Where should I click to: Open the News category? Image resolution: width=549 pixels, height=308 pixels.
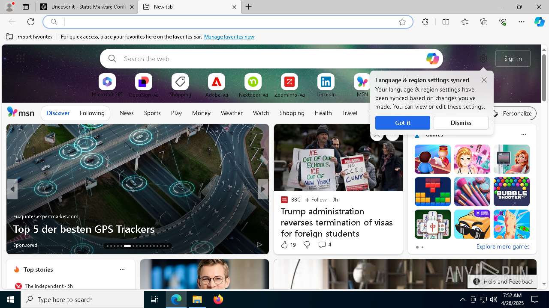tap(127, 113)
